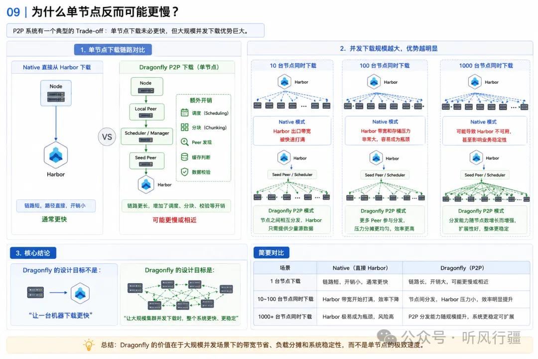
Task: Click the title 为什么单节点反而可能更慢？
Action: point(105,12)
